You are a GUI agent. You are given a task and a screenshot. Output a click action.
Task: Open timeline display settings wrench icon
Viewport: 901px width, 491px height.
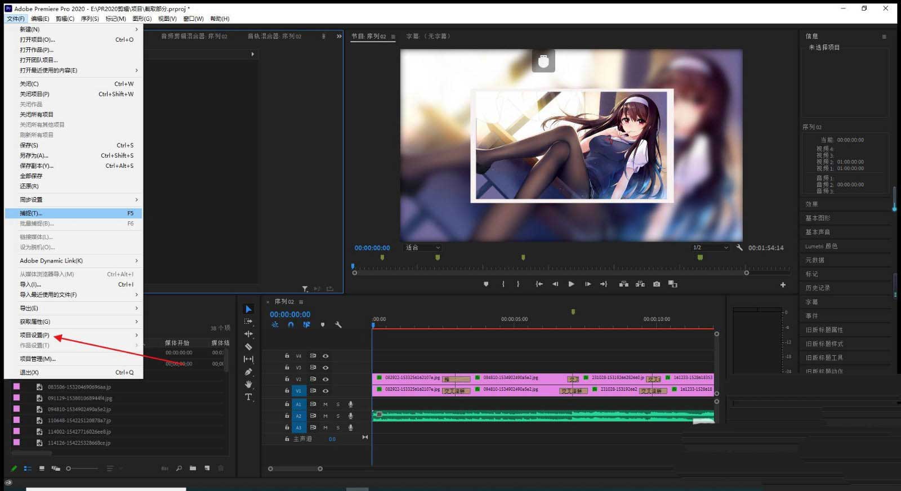point(338,325)
